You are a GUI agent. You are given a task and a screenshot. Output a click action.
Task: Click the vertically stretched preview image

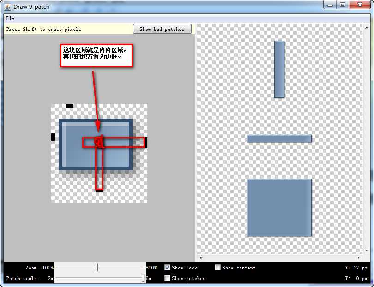coord(279,69)
